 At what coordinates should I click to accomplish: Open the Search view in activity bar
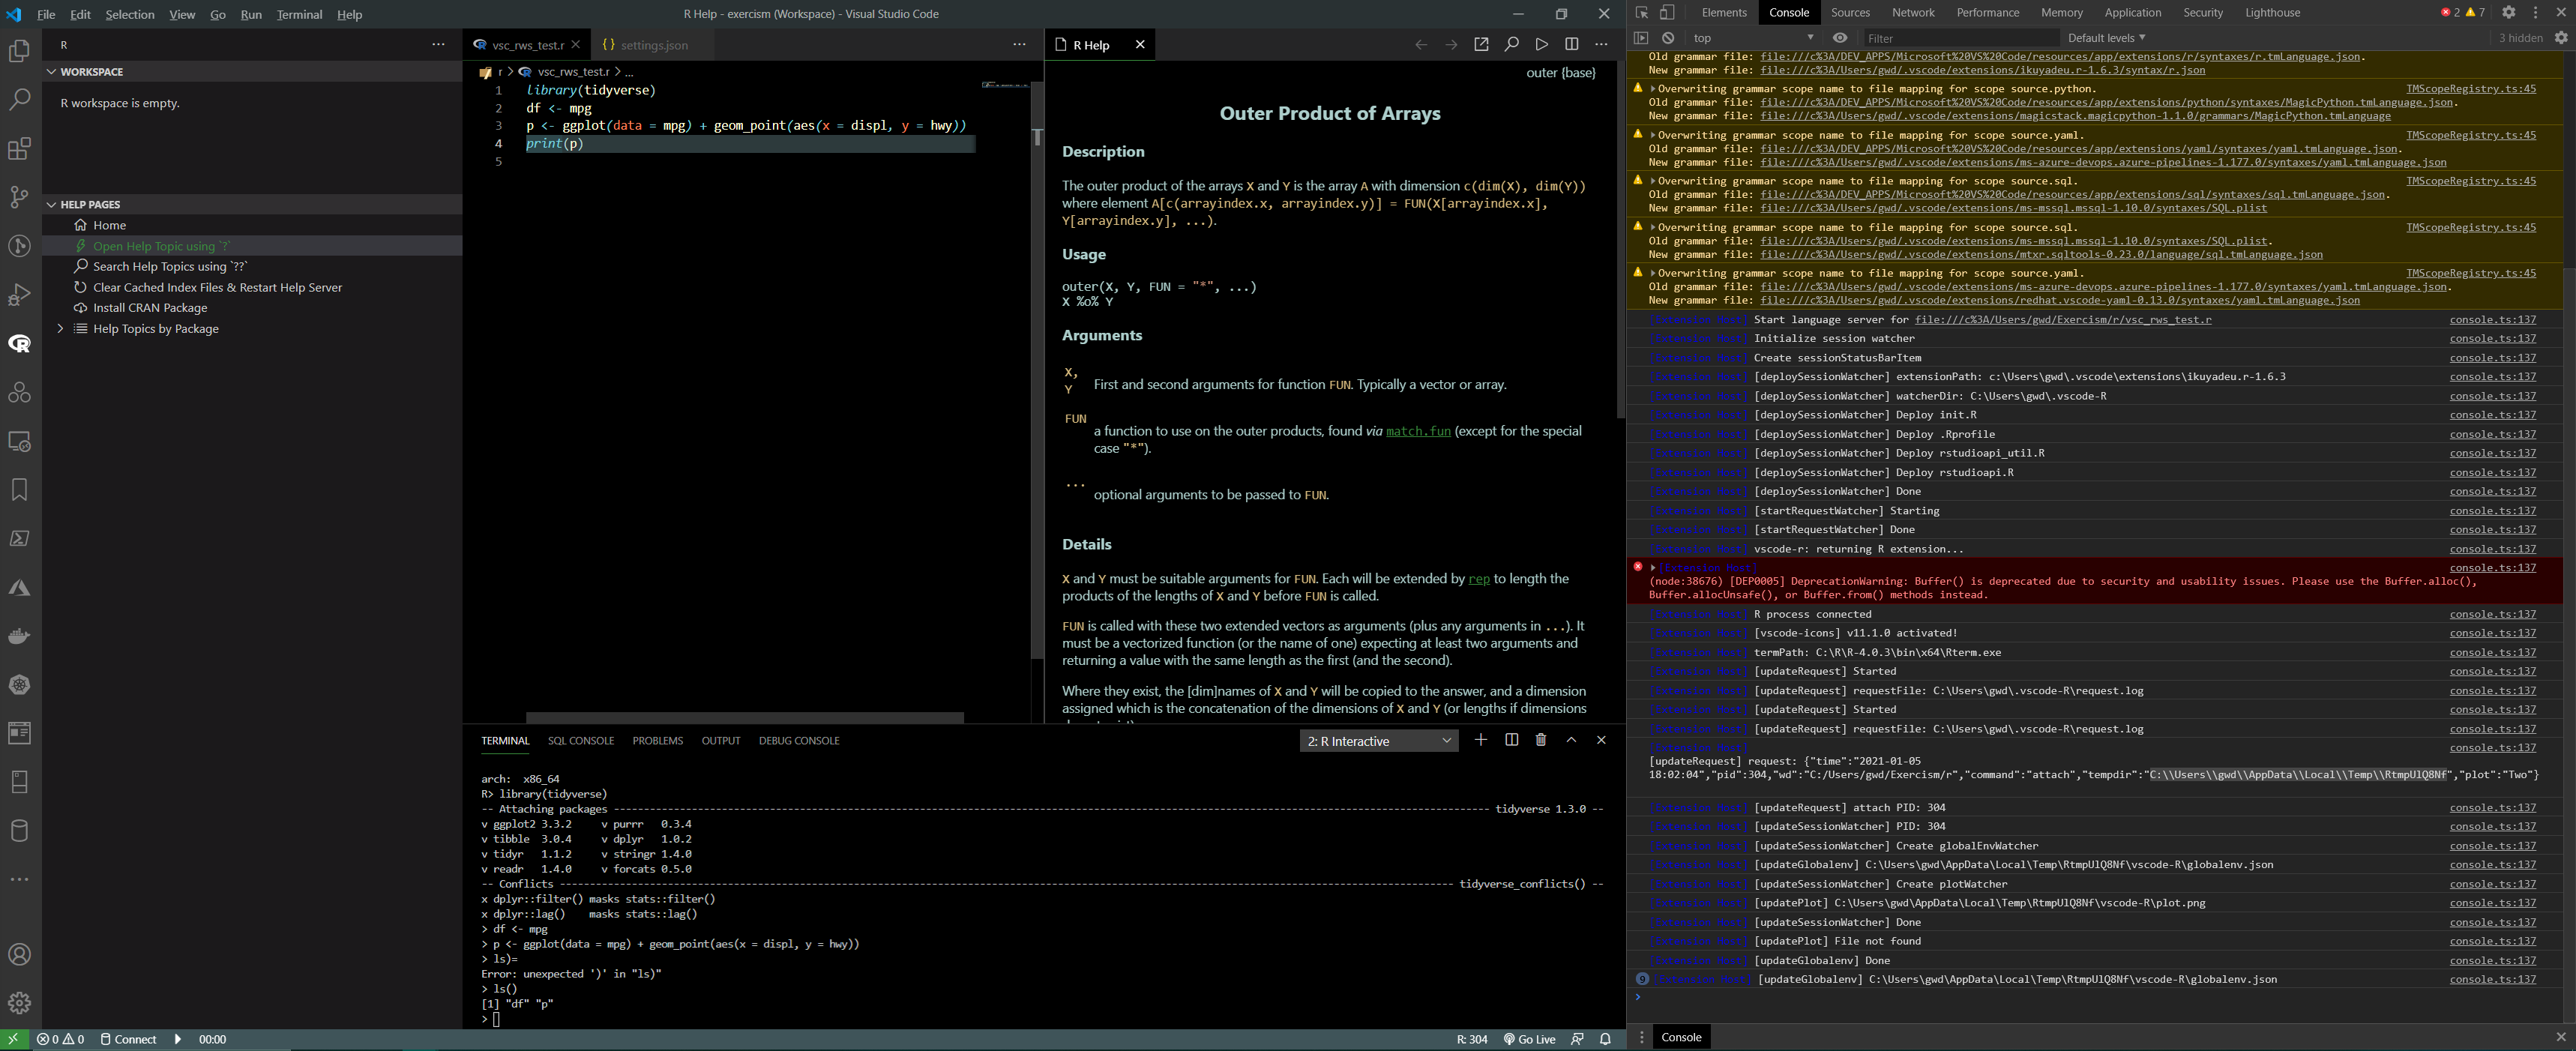click(x=19, y=100)
